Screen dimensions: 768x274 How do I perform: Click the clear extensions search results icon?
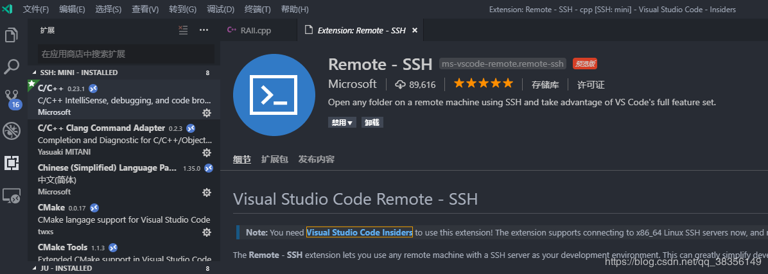click(183, 30)
